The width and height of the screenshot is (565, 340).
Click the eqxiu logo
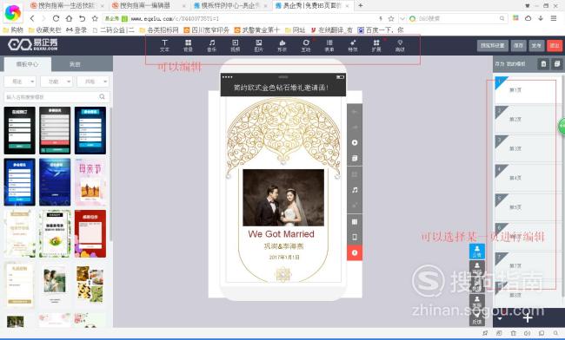pos(33,44)
